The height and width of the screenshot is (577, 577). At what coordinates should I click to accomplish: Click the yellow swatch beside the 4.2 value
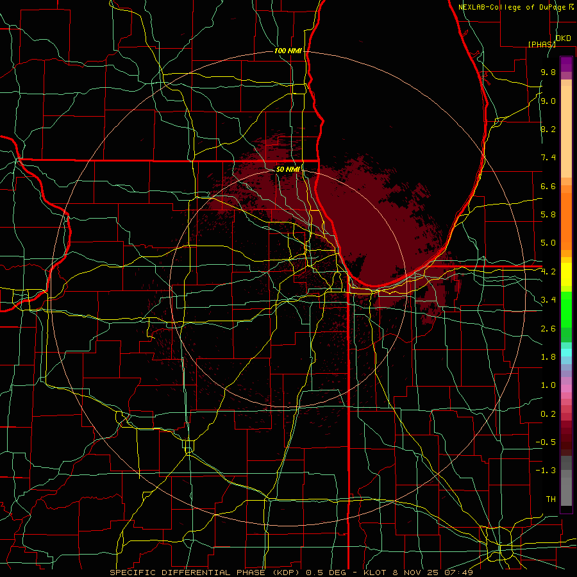[x=566, y=274]
